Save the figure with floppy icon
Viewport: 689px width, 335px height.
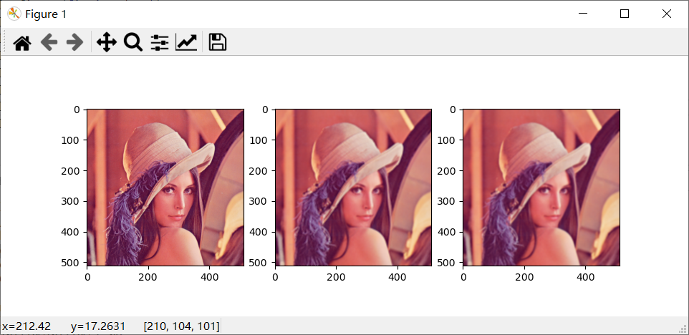218,42
